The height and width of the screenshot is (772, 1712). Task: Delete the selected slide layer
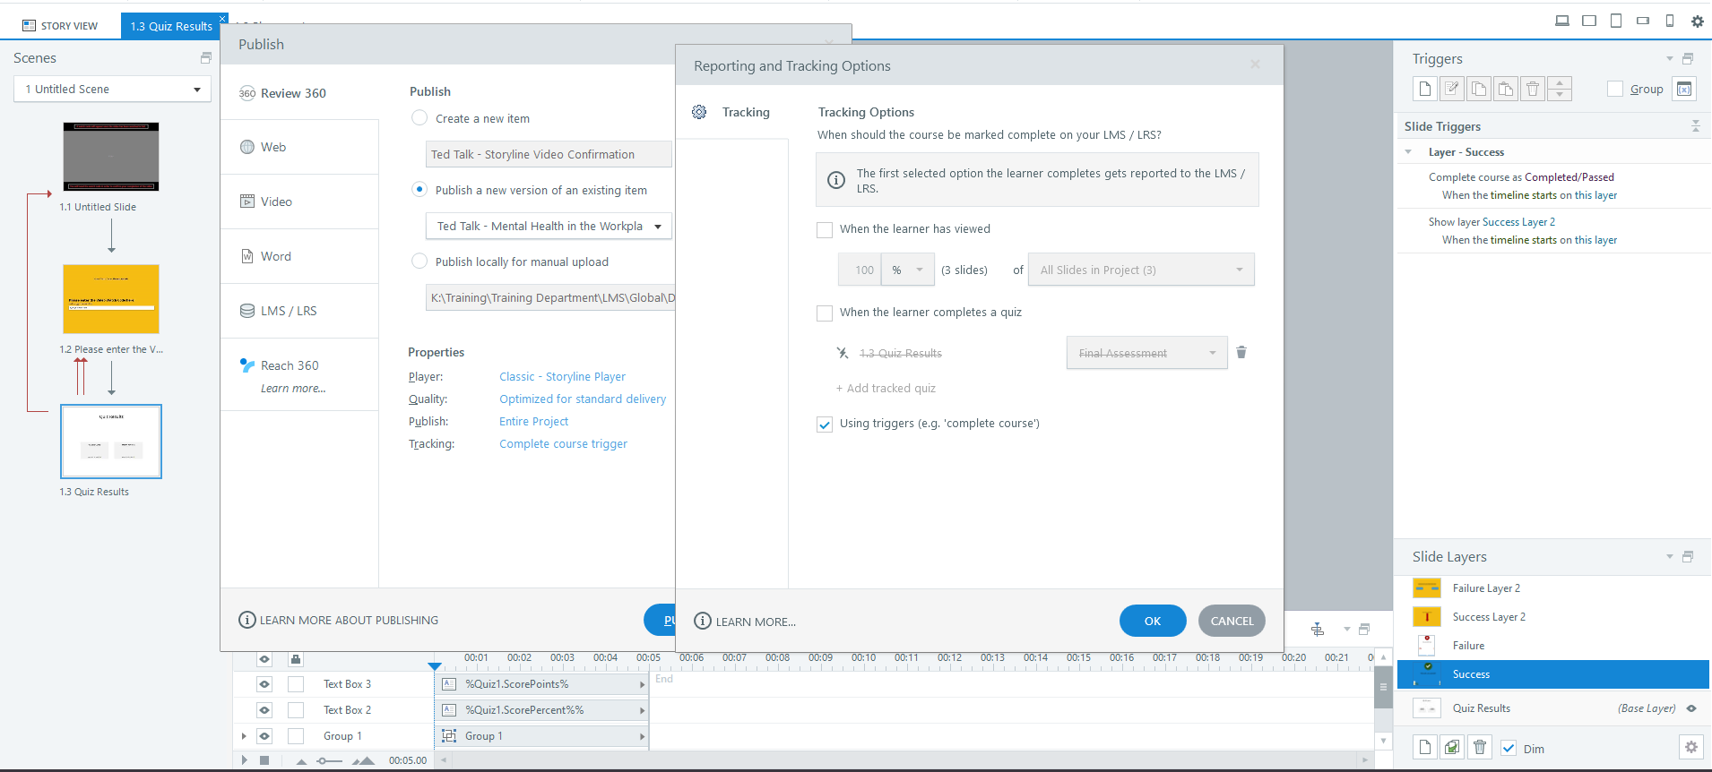(1480, 747)
